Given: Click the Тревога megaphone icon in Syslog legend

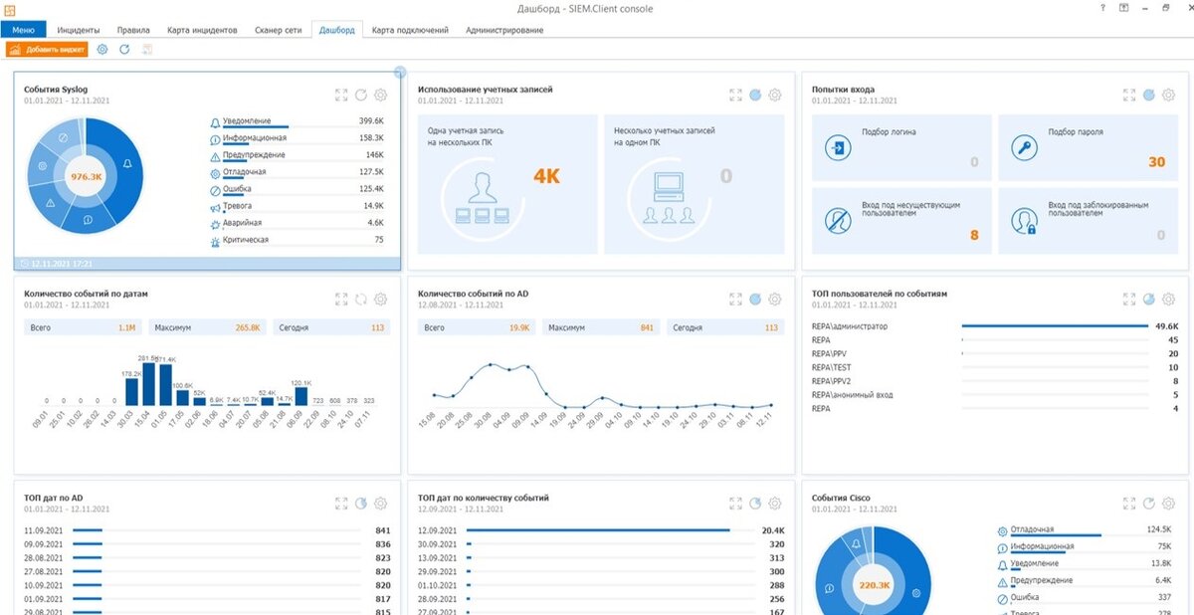Looking at the screenshot, I should pos(215,207).
